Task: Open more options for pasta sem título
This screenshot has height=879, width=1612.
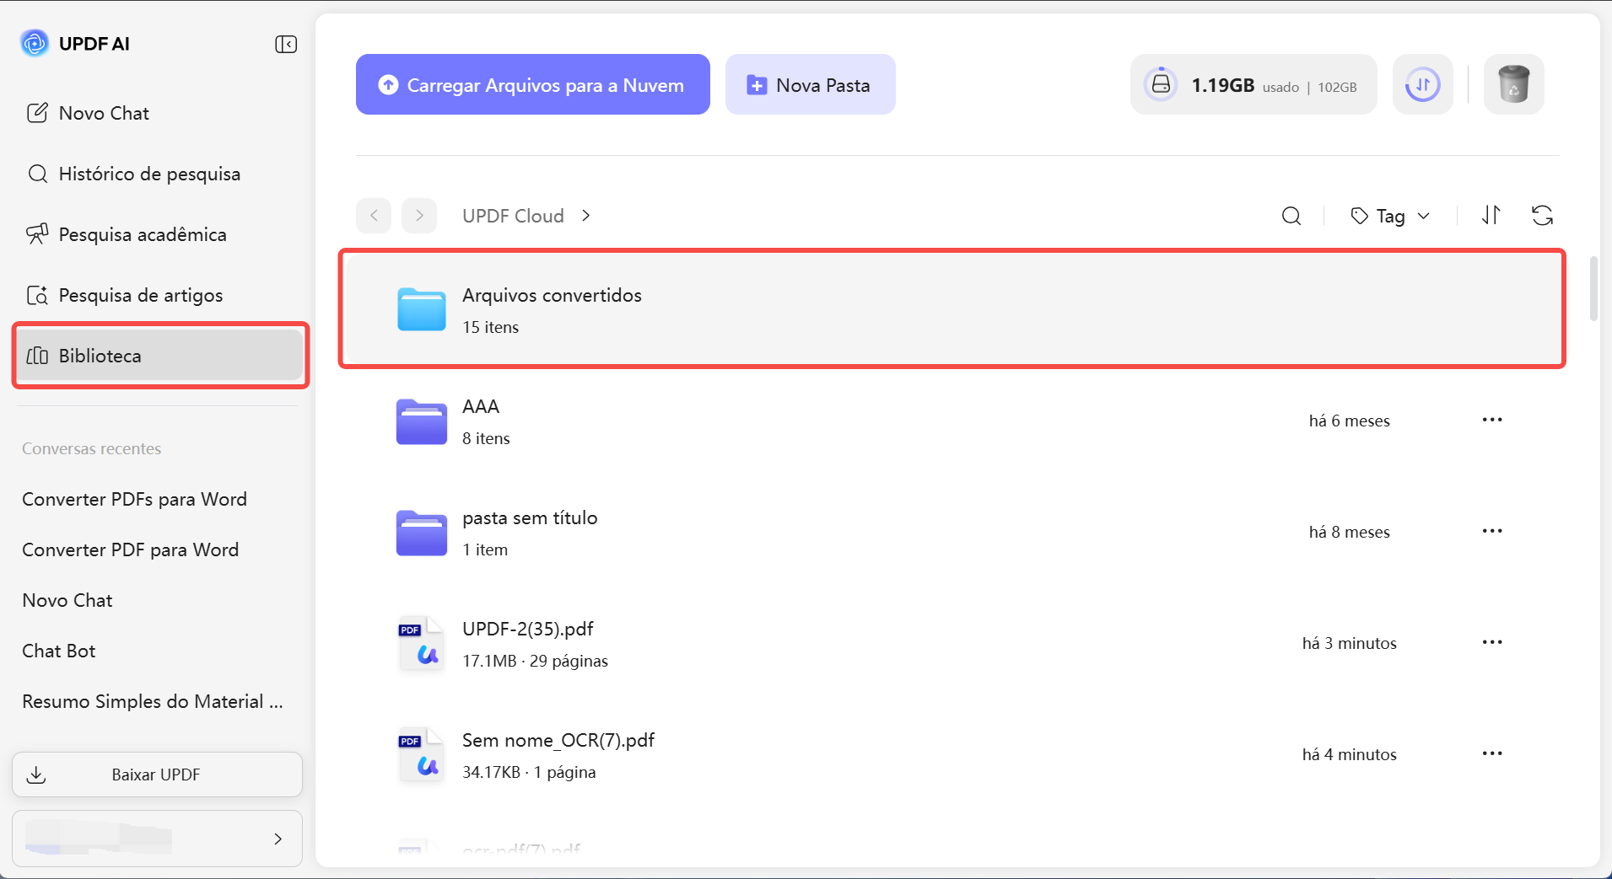Action: pos(1491,531)
